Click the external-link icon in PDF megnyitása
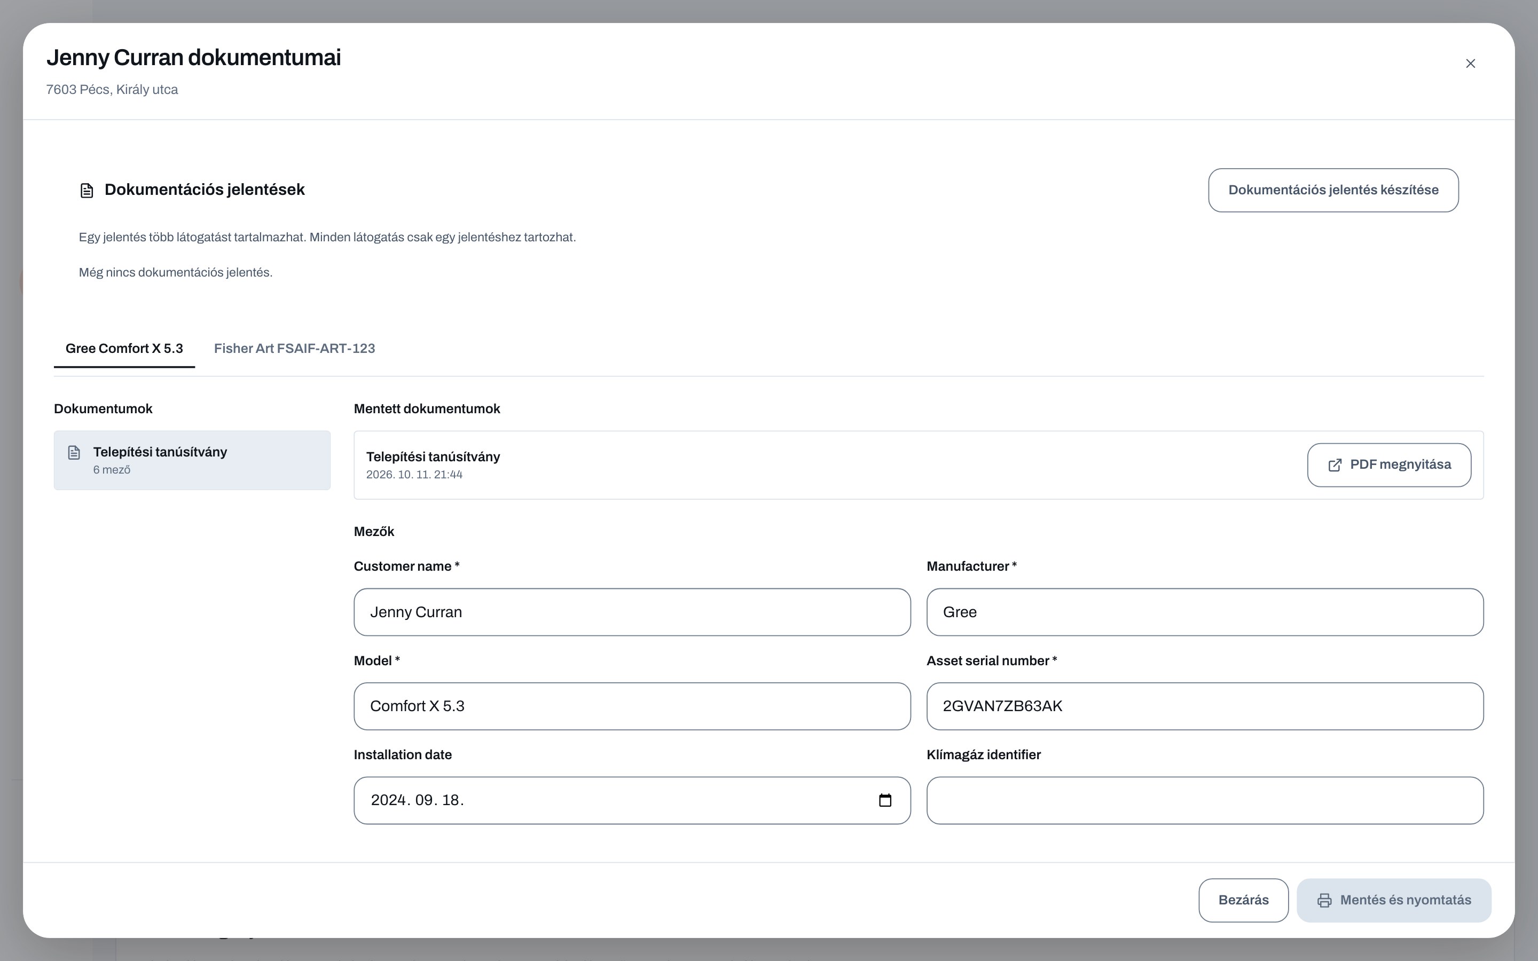Screen dimensions: 1538x961 [x=1335, y=465]
